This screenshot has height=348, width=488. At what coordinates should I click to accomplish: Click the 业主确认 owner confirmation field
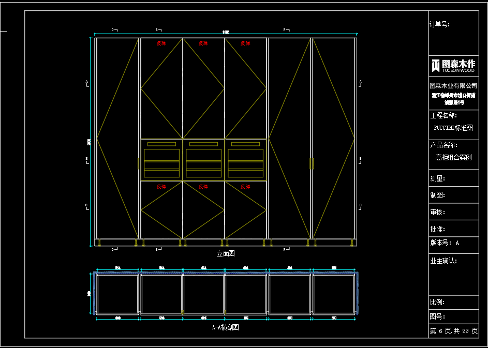coord(443,261)
